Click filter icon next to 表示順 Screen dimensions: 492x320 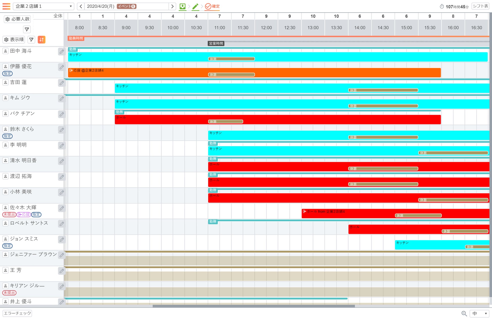[31, 40]
